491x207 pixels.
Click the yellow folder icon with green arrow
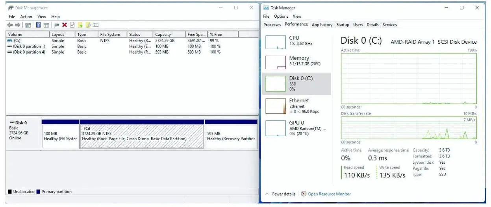(x=80, y=25)
